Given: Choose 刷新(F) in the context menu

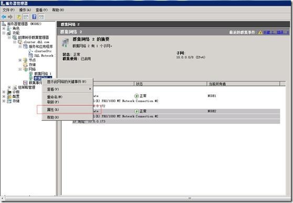Looking at the screenshot, I should point(67,102).
